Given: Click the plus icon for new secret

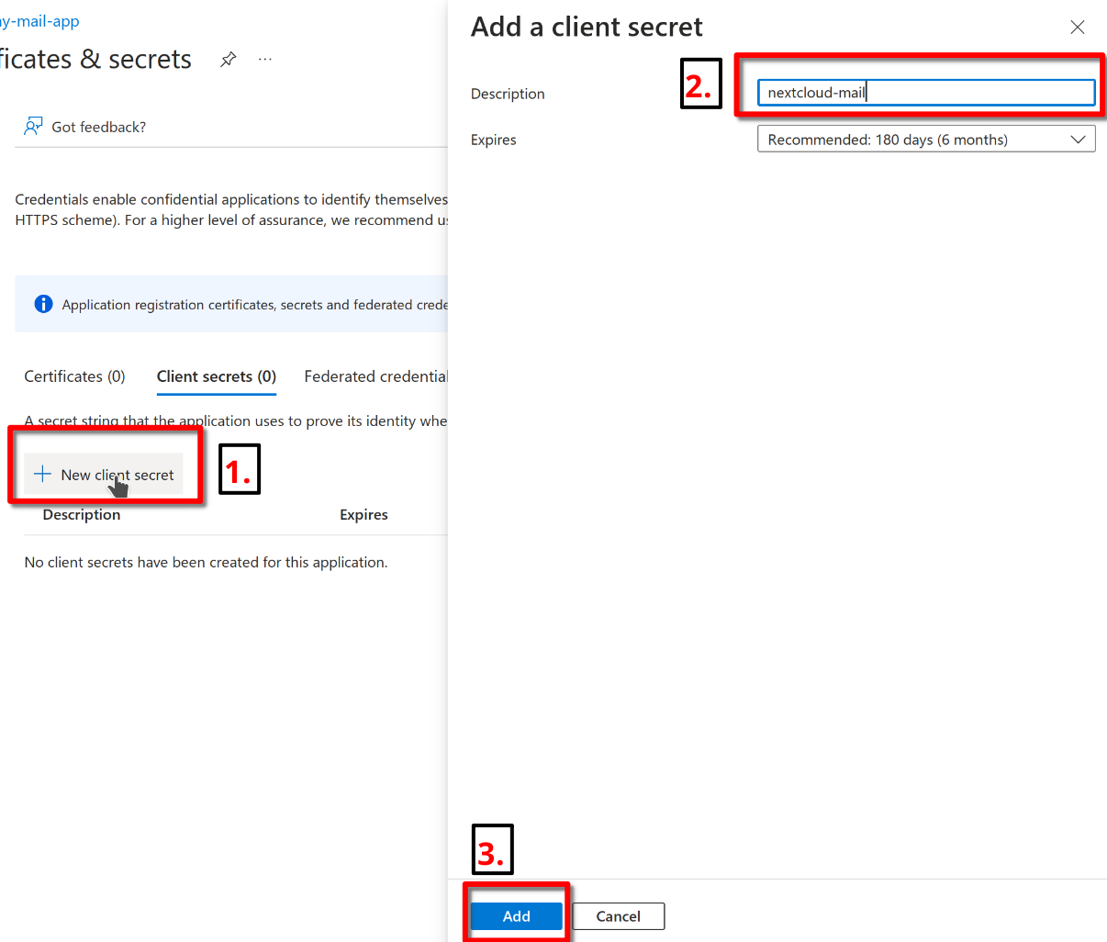Looking at the screenshot, I should [x=42, y=475].
